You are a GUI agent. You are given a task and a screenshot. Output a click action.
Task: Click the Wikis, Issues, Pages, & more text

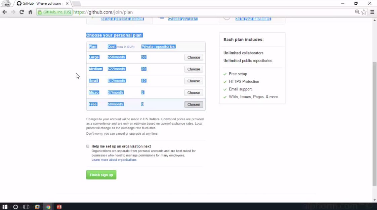(x=253, y=97)
